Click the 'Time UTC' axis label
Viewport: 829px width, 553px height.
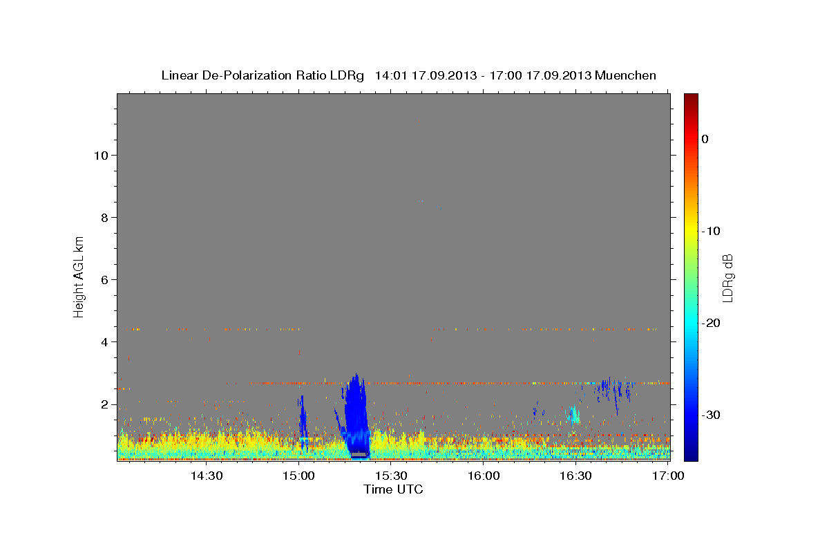[x=393, y=489]
